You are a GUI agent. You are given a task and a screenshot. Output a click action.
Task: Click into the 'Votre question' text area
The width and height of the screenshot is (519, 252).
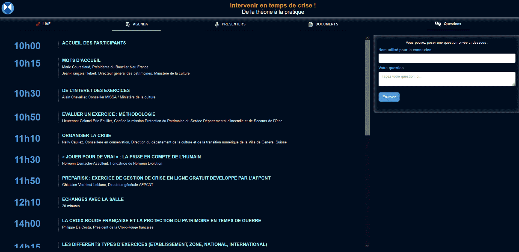pos(445,79)
